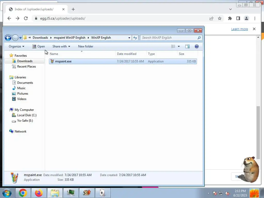Sort by the Size column header
This screenshot has width=264, height=198.
187,54
